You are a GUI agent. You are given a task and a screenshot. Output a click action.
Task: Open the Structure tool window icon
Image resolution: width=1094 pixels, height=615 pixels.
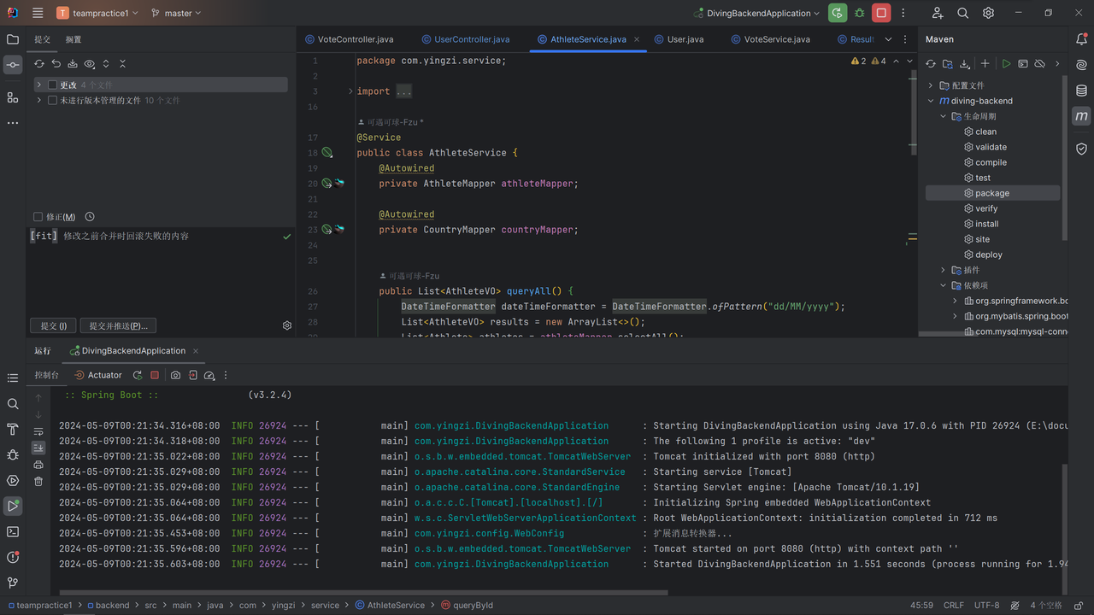click(x=13, y=97)
